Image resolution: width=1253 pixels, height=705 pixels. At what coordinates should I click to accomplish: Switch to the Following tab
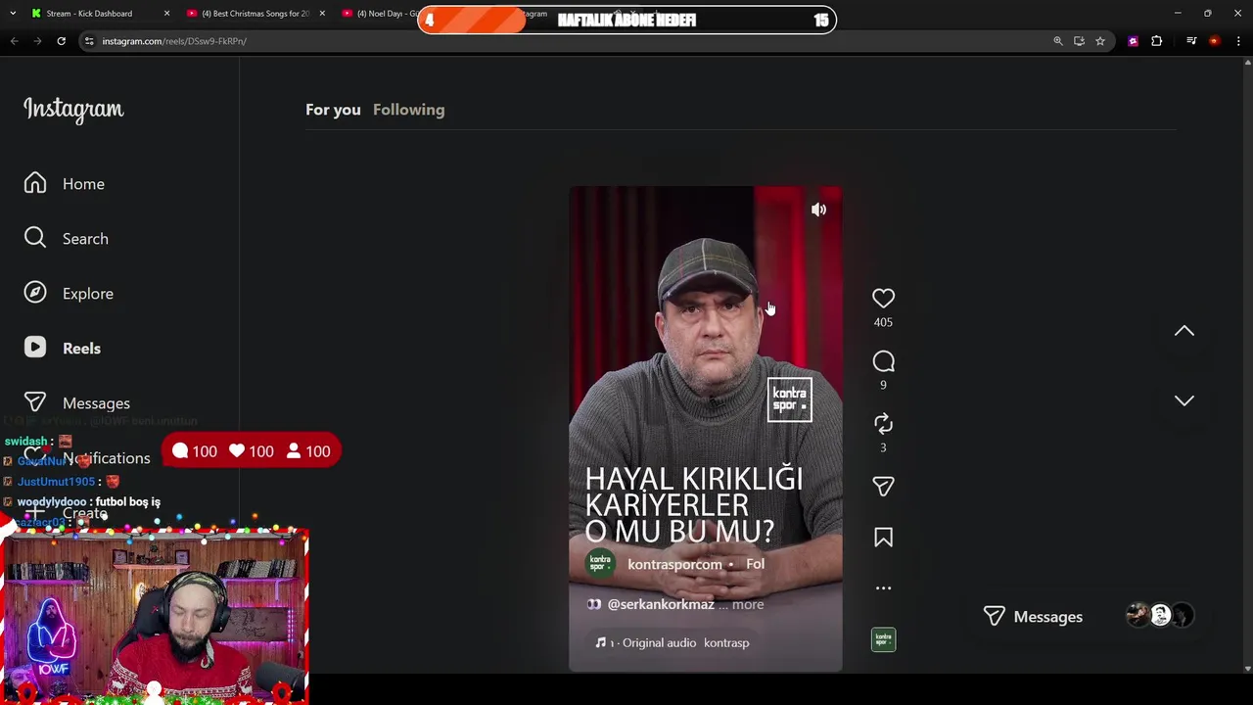(x=408, y=110)
